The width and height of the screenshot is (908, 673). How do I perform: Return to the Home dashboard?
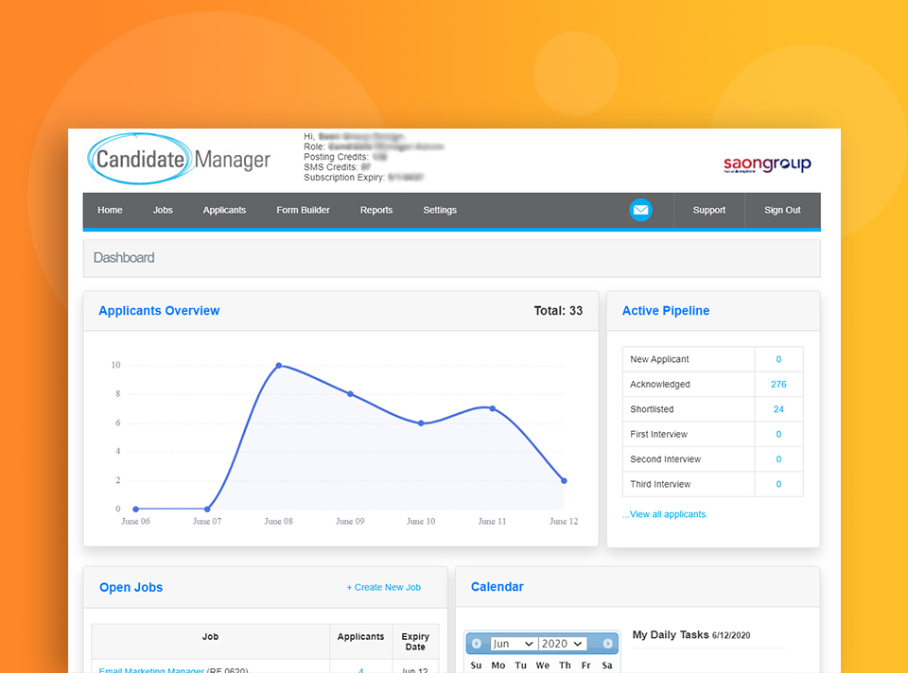(110, 210)
